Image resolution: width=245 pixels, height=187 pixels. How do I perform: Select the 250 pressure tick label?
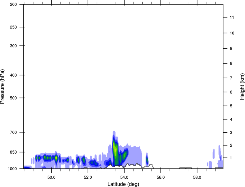click(13, 27)
